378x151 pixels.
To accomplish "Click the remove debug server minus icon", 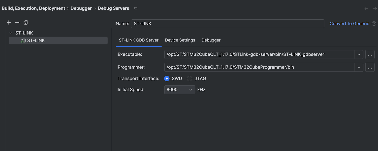I will [x=17, y=23].
